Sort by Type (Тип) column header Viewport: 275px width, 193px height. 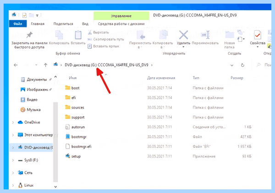196,78
